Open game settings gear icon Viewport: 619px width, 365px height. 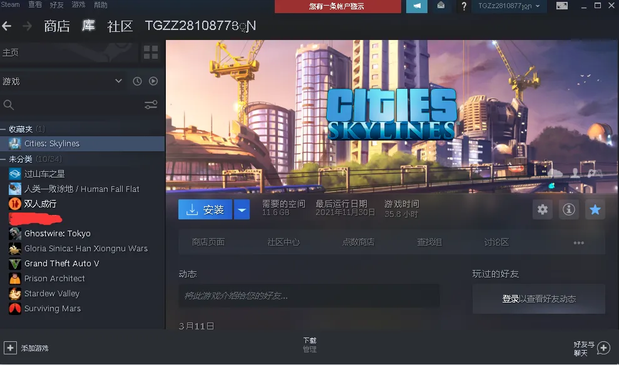[543, 210]
